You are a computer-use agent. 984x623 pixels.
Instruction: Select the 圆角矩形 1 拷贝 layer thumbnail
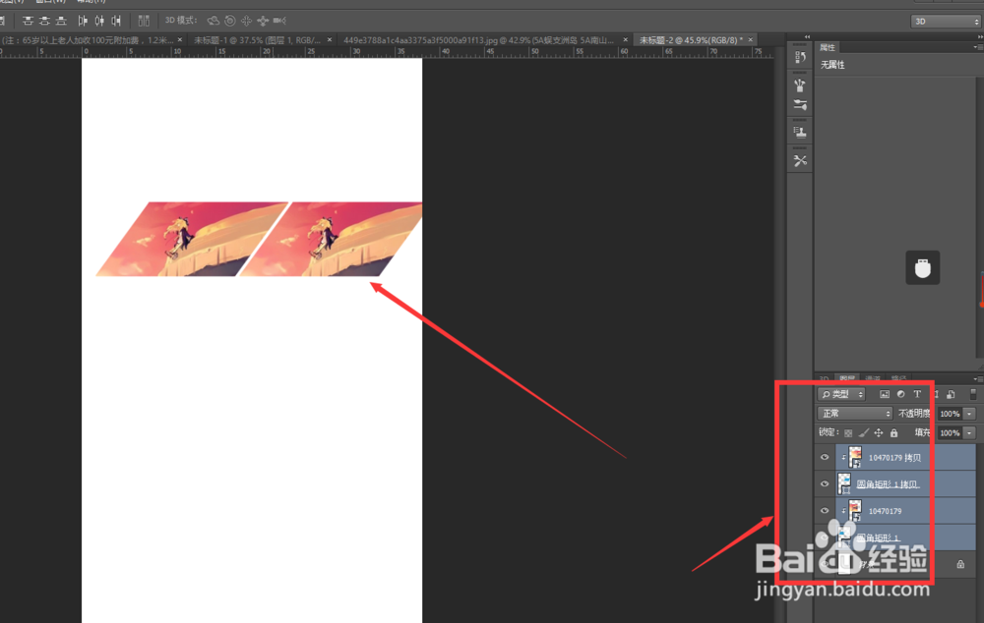pyautogui.click(x=844, y=483)
